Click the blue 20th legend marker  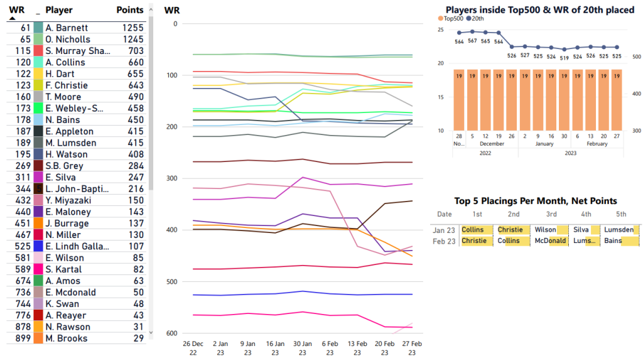tap(468, 19)
